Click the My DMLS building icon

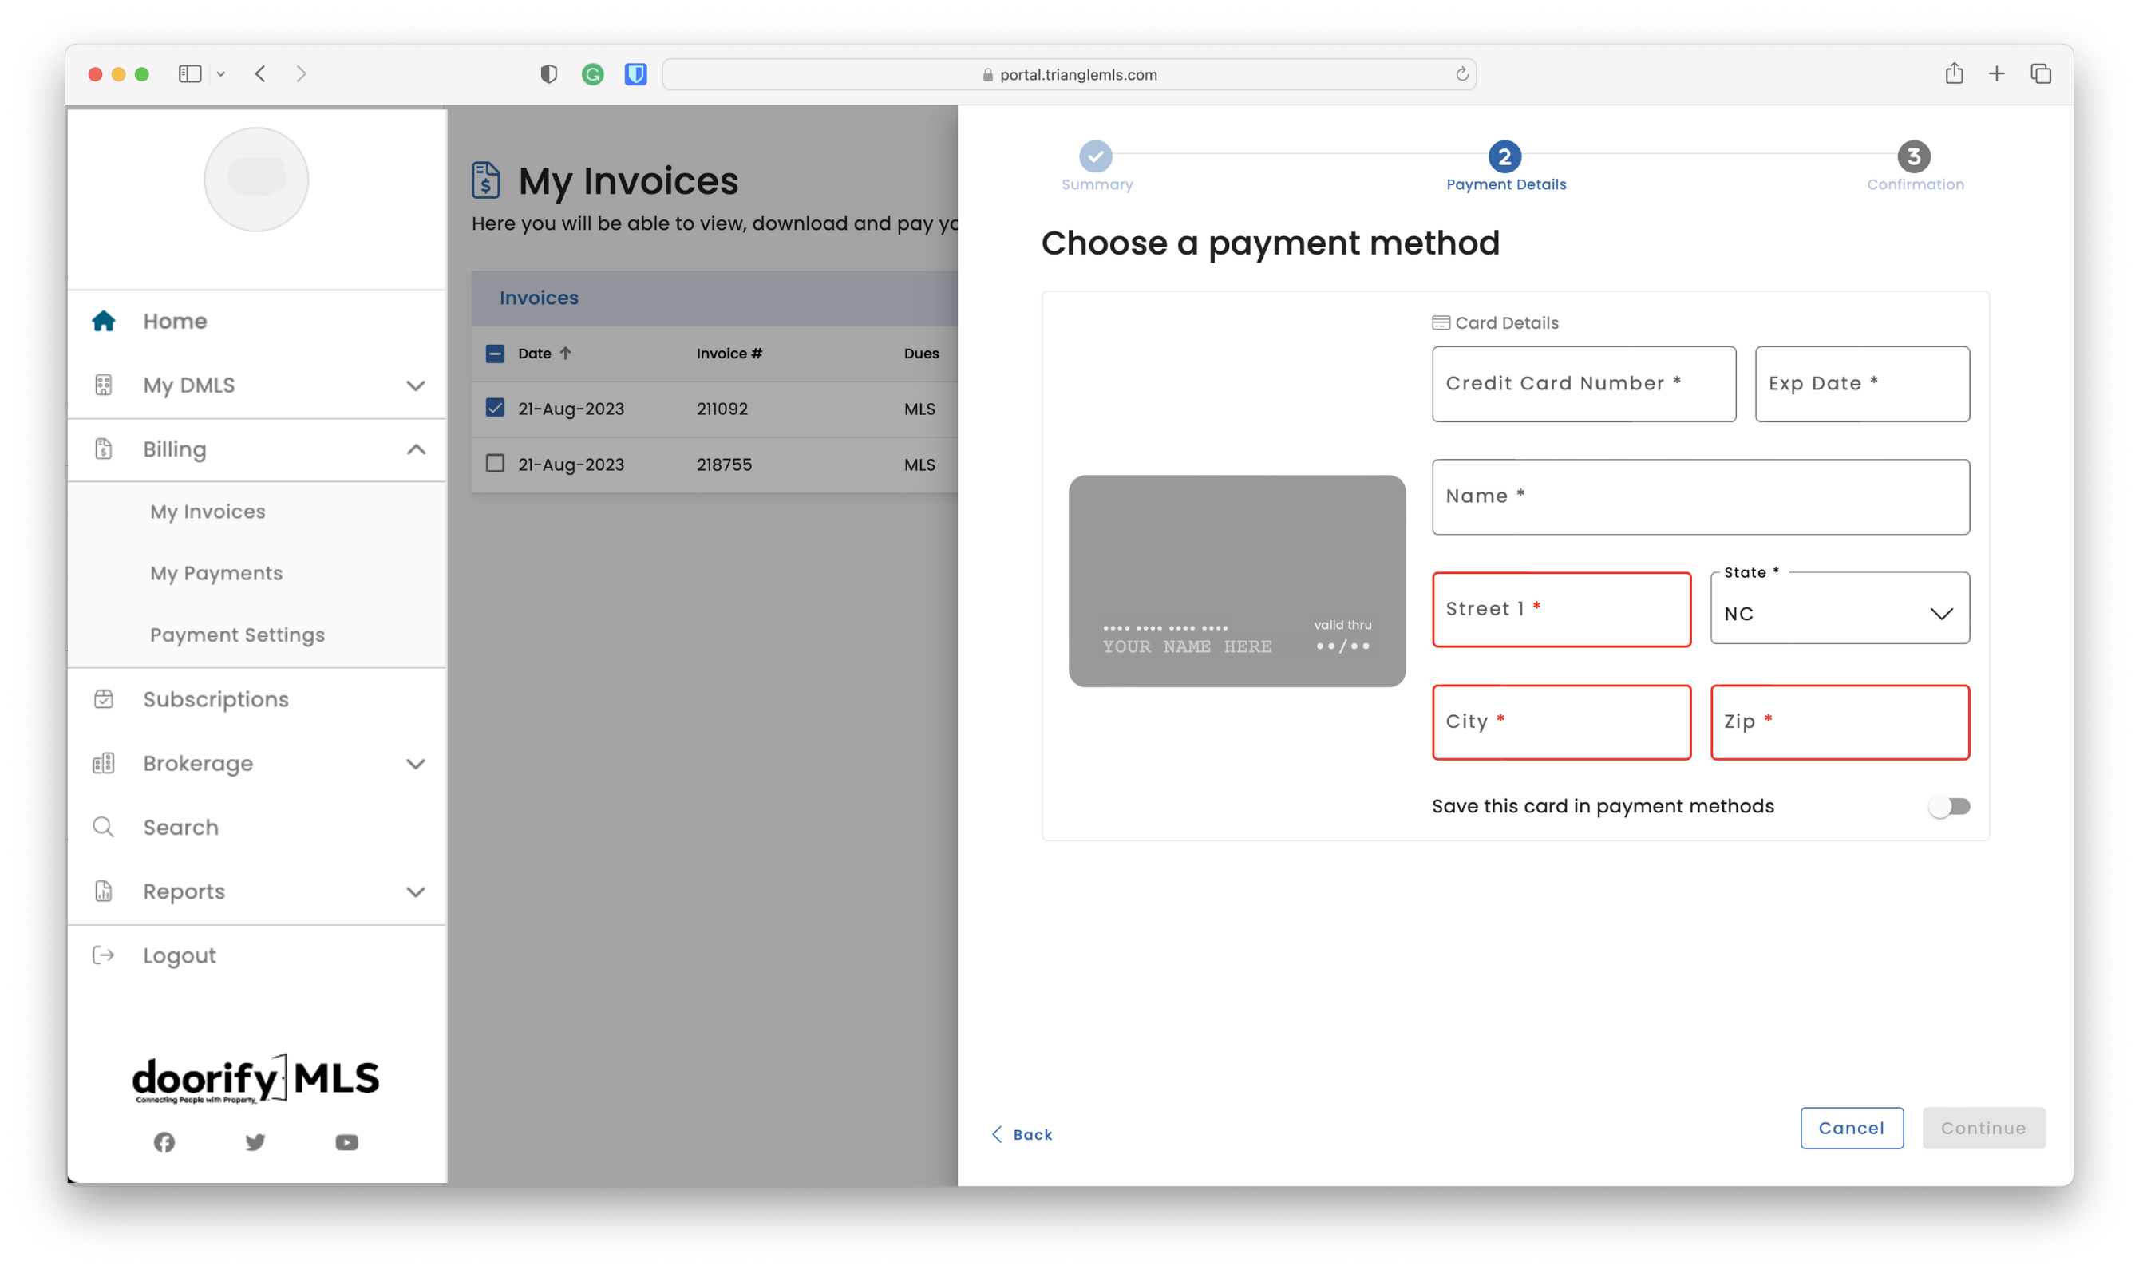pyautogui.click(x=104, y=385)
